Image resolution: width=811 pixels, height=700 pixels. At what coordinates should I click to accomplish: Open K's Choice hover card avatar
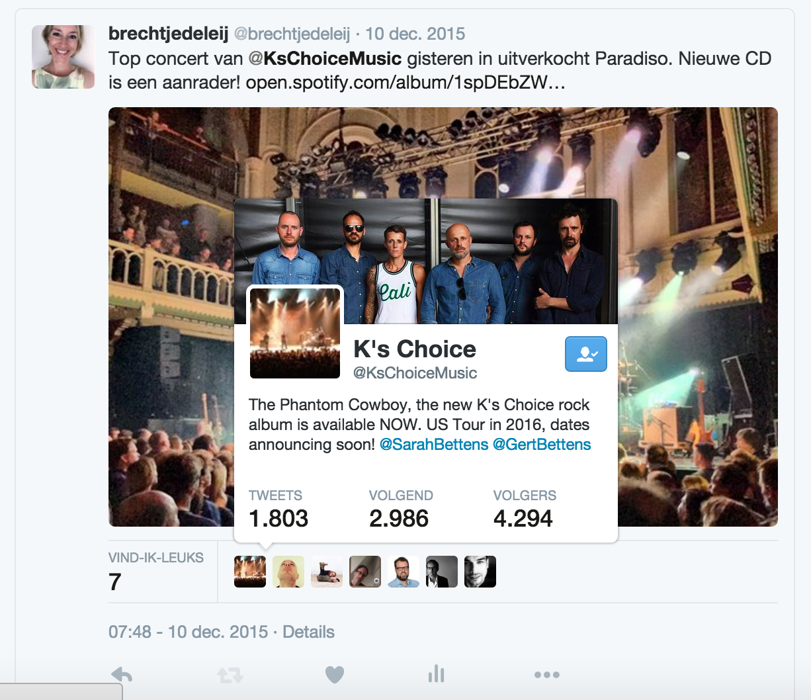coord(295,333)
